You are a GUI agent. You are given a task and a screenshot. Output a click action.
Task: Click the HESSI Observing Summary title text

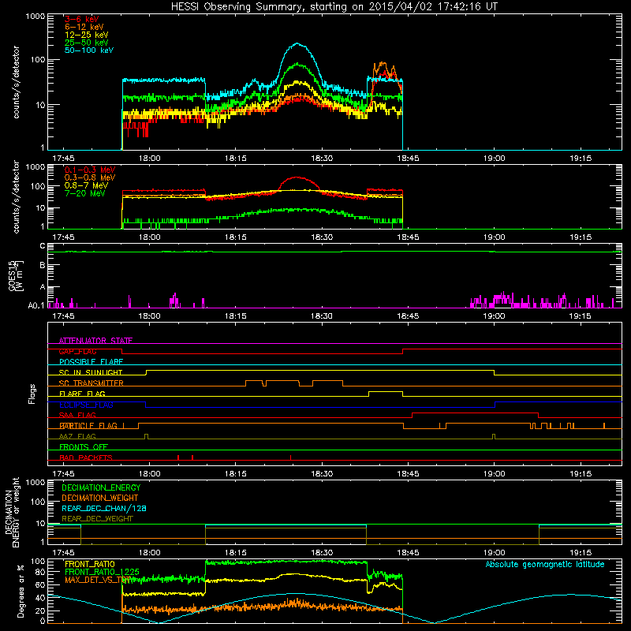tap(334, 7)
